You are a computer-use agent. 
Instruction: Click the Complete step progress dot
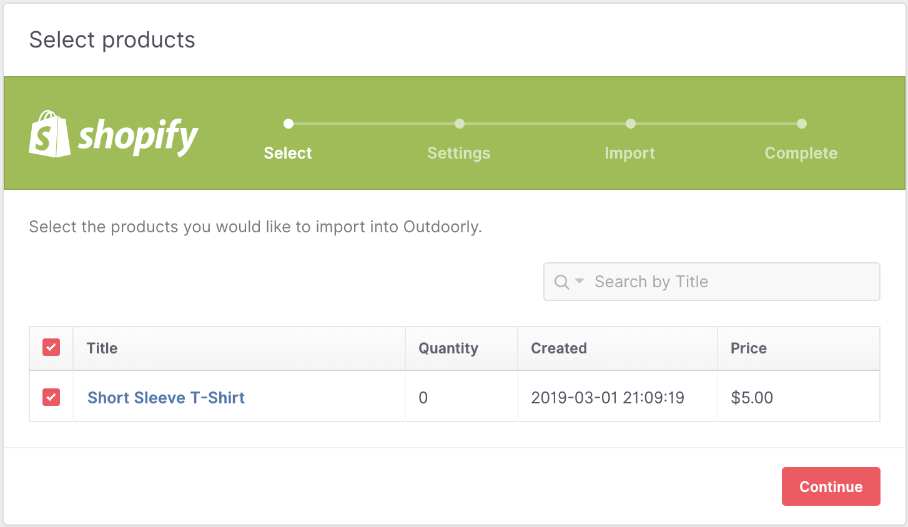click(x=802, y=124)
